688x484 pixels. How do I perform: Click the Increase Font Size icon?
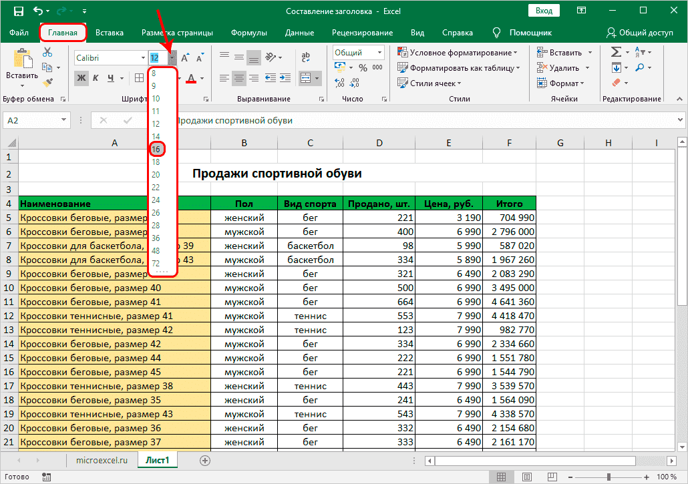[x=186, y=58]
